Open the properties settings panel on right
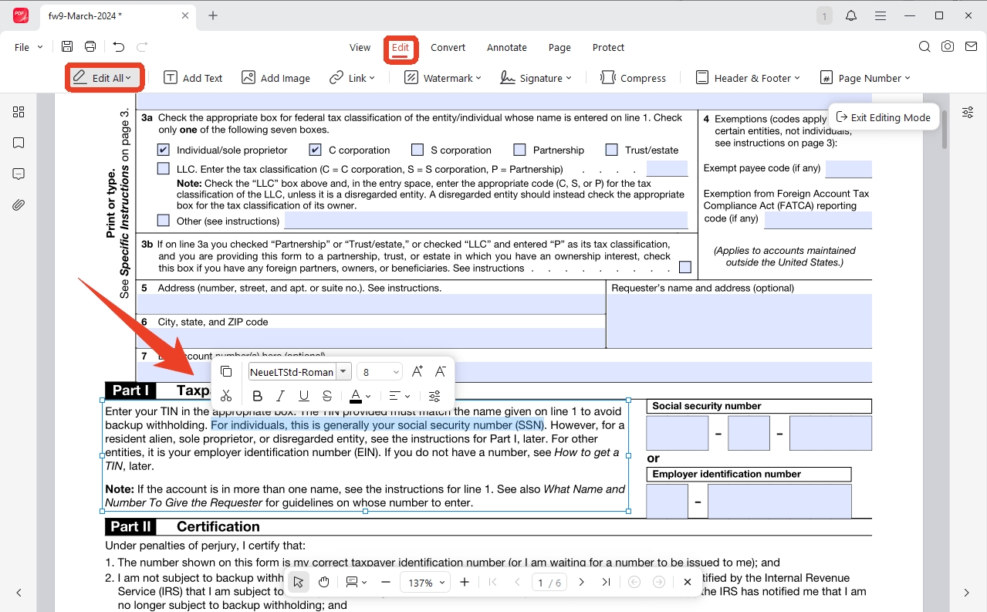 pos(968,112)
